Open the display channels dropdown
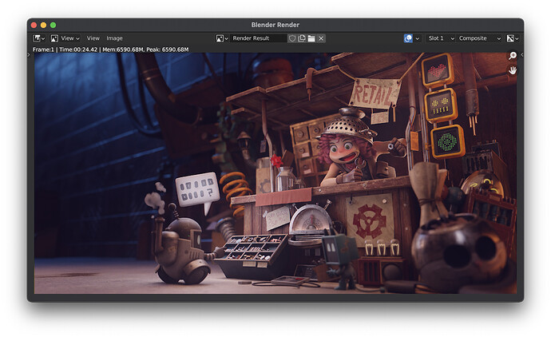The height and width of the screenshot is (337, 551). coord(513,38)
